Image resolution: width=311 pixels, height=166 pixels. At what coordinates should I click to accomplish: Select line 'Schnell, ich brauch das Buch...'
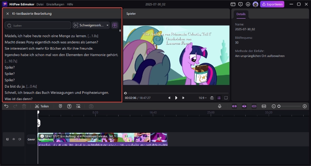pyautogui.click(x=57, y=93)
